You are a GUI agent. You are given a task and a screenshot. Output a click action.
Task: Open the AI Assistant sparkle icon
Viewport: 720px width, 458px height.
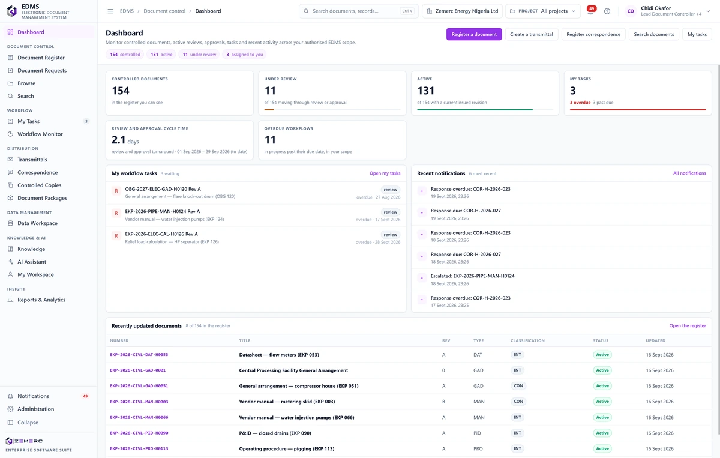point(10,262)
